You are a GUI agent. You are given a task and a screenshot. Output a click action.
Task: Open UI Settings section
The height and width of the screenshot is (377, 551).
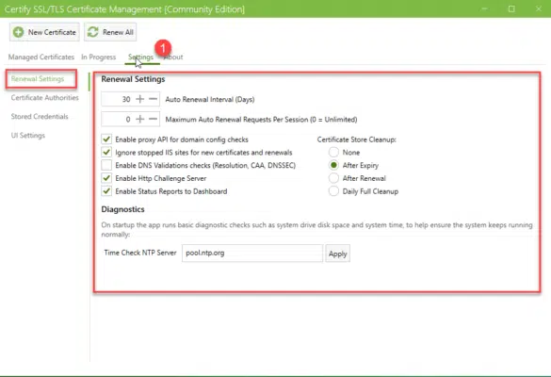(x=27, y=136)
